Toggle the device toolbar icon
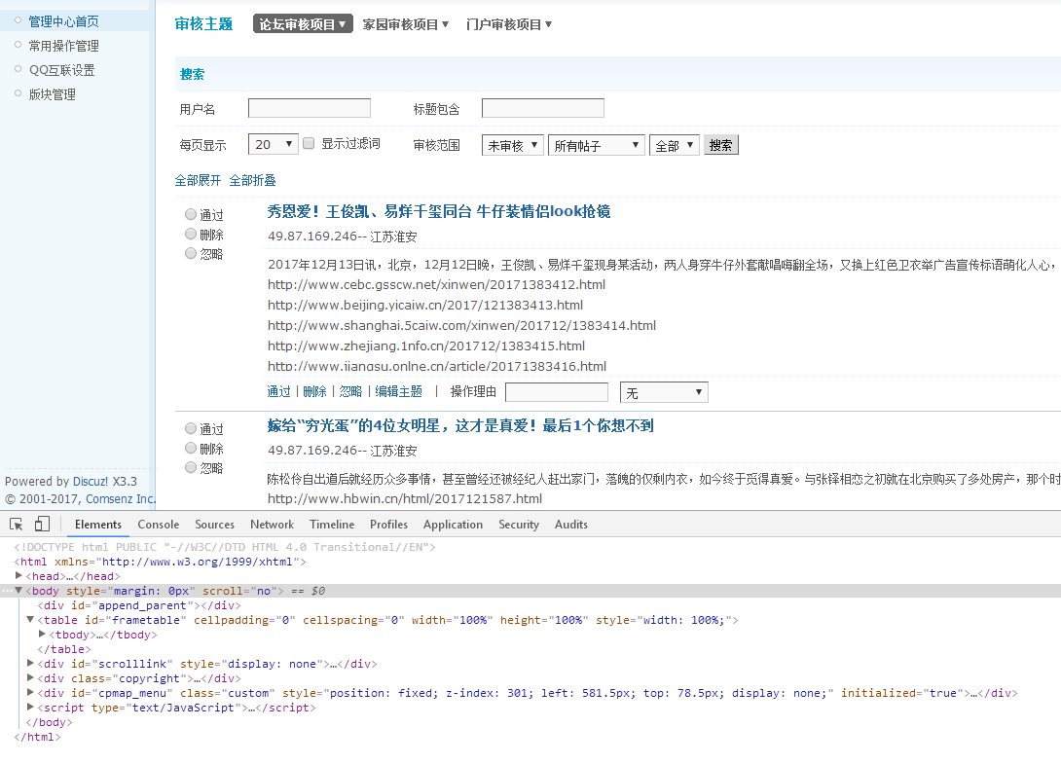The height and width of the screenshot is (764, 1061). (42, 524)
